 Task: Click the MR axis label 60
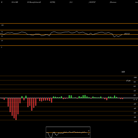(x=135, y=86)
